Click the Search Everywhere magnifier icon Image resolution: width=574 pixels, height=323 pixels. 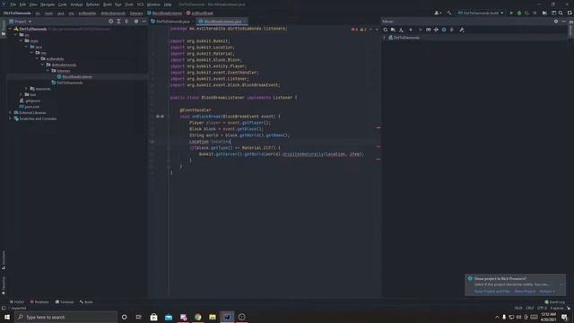(x=561, y=13)
